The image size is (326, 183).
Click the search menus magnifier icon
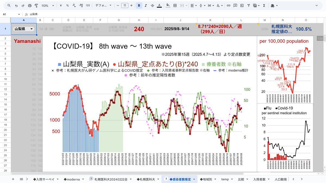(9, 5)
